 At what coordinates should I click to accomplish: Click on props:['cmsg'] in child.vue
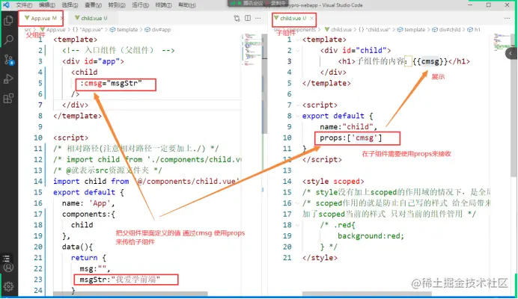tap(351, 138)
